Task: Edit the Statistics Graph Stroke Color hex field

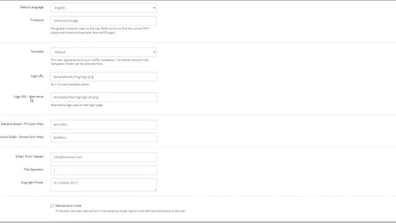Action: [x=103, y=138]
